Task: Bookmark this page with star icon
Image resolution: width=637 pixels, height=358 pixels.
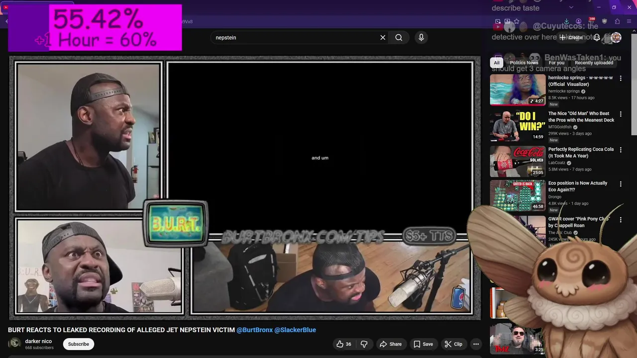Action: click(x=516, y=21)
